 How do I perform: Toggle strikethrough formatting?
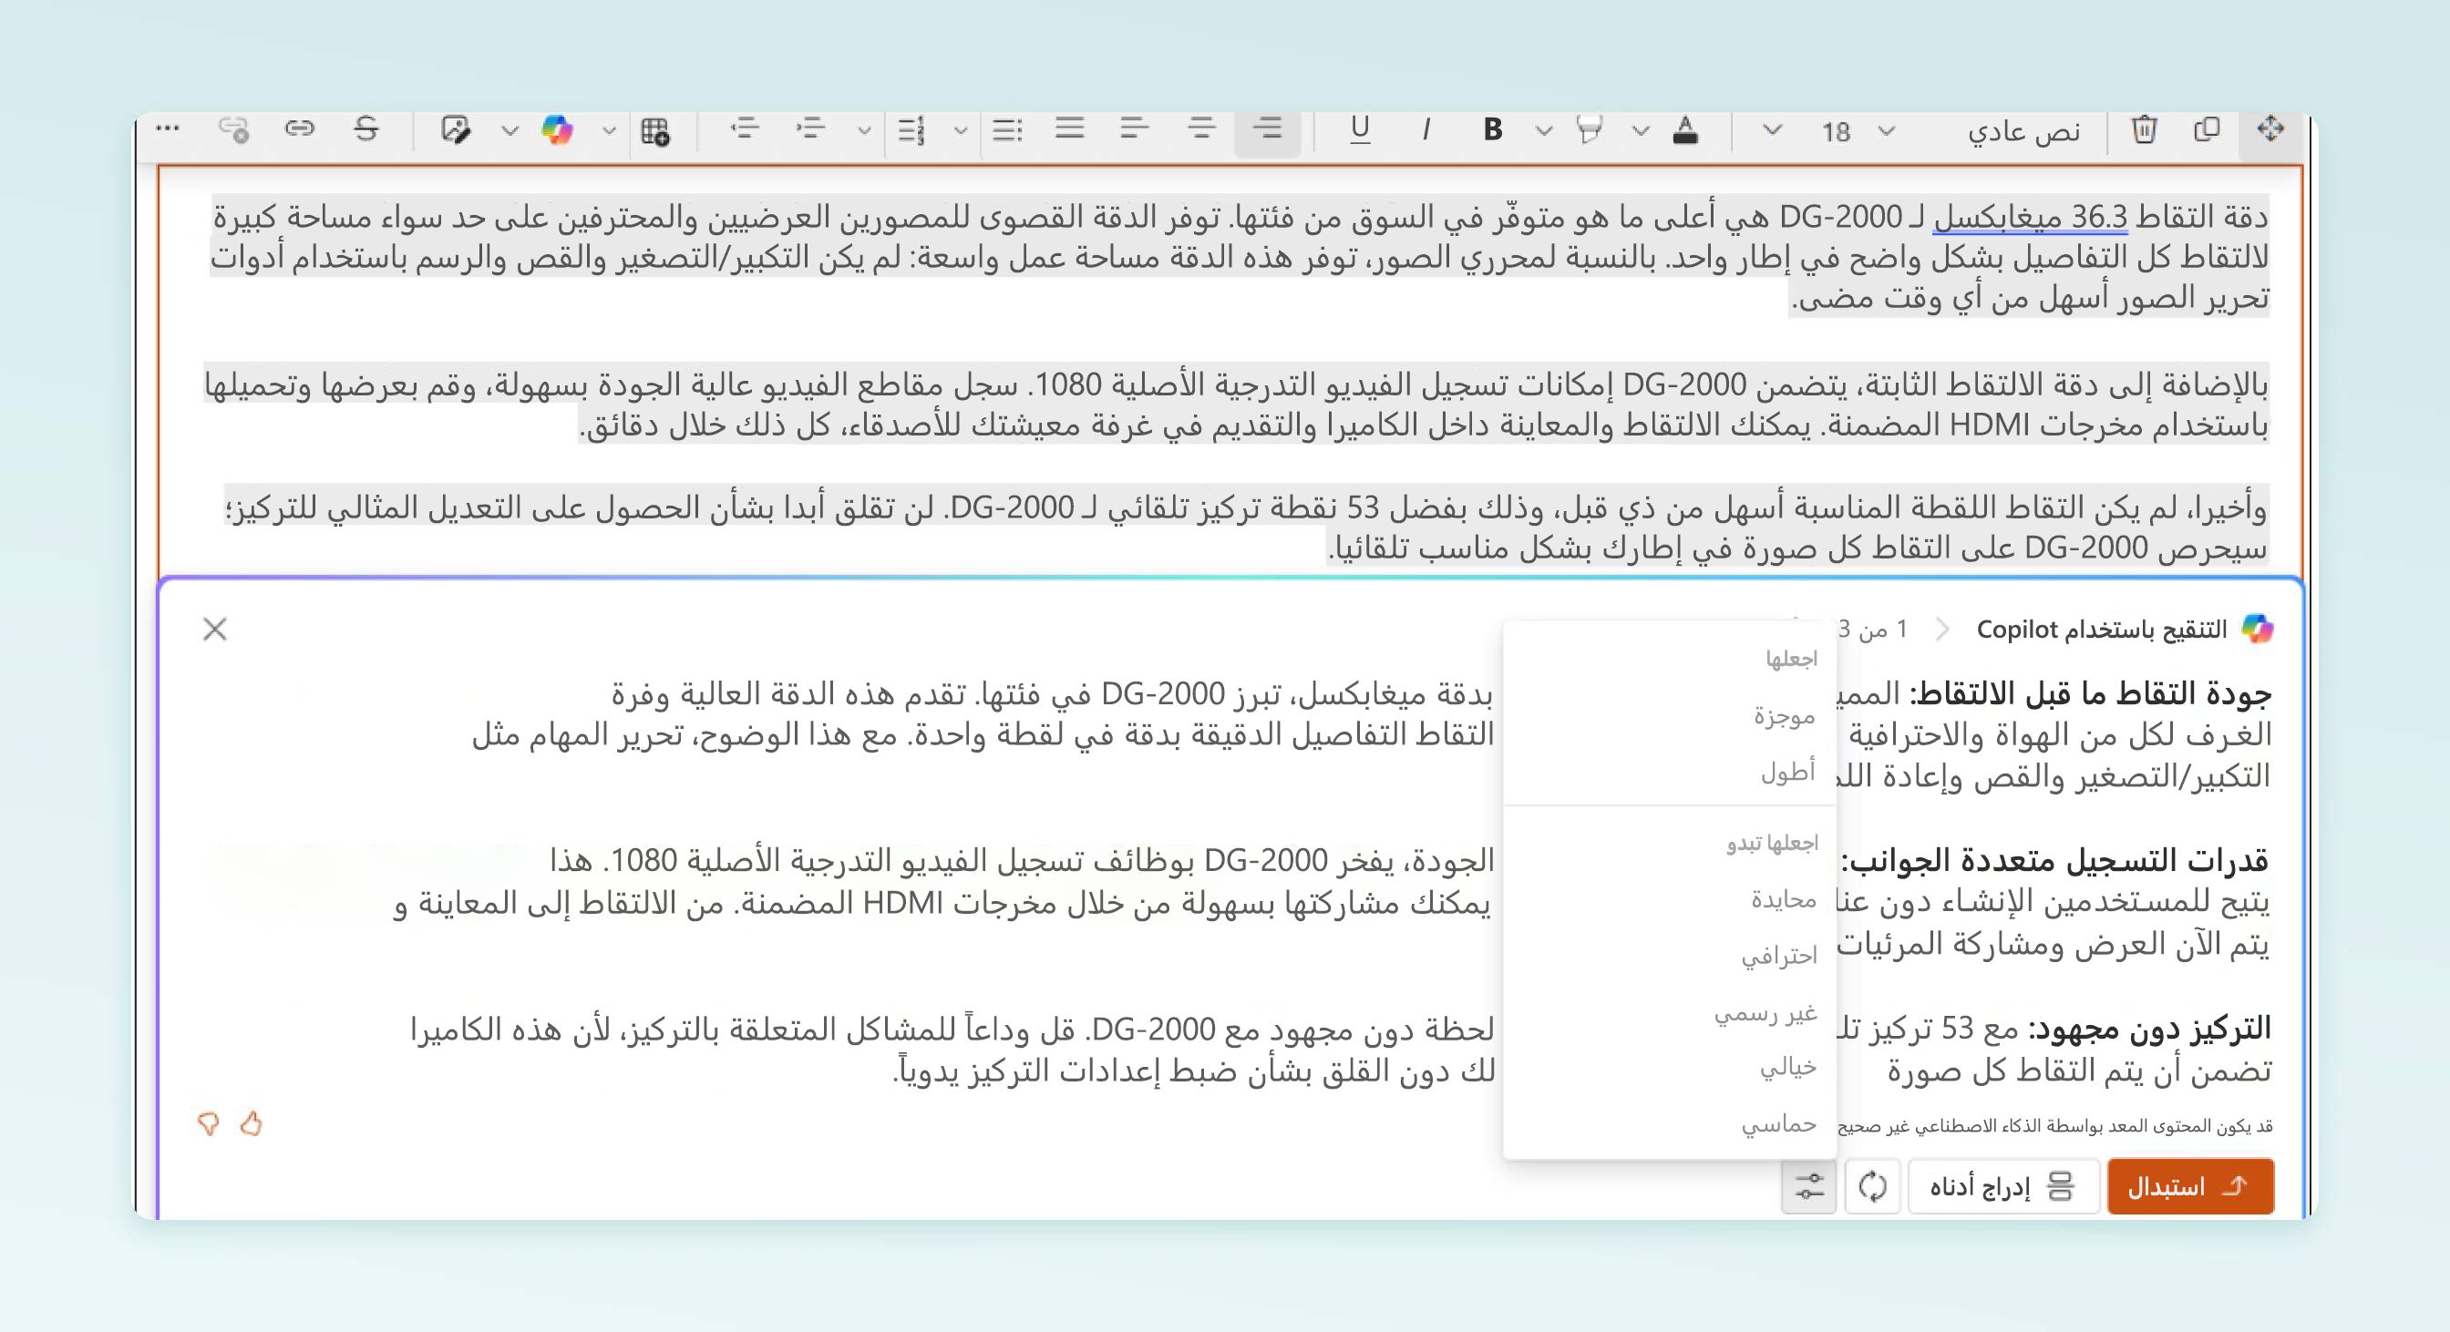coord(366,128)
